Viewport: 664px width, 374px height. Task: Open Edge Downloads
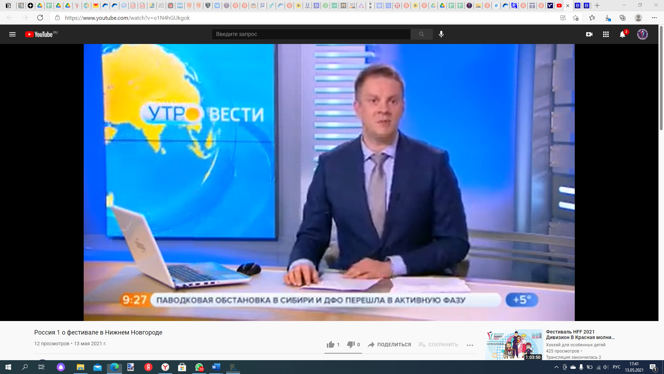click(x=608, y=18)
